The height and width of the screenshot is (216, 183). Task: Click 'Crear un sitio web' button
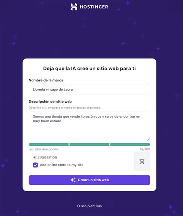[x=89, y=180]
